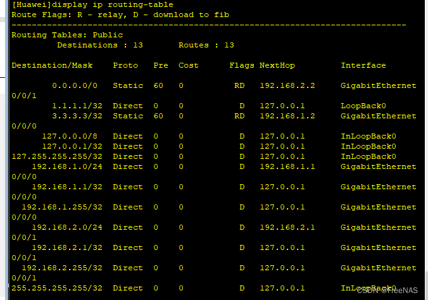
Task: Click InLoopBack0 in the 127.0.0.0/8 row
Action: coord(368,136)
